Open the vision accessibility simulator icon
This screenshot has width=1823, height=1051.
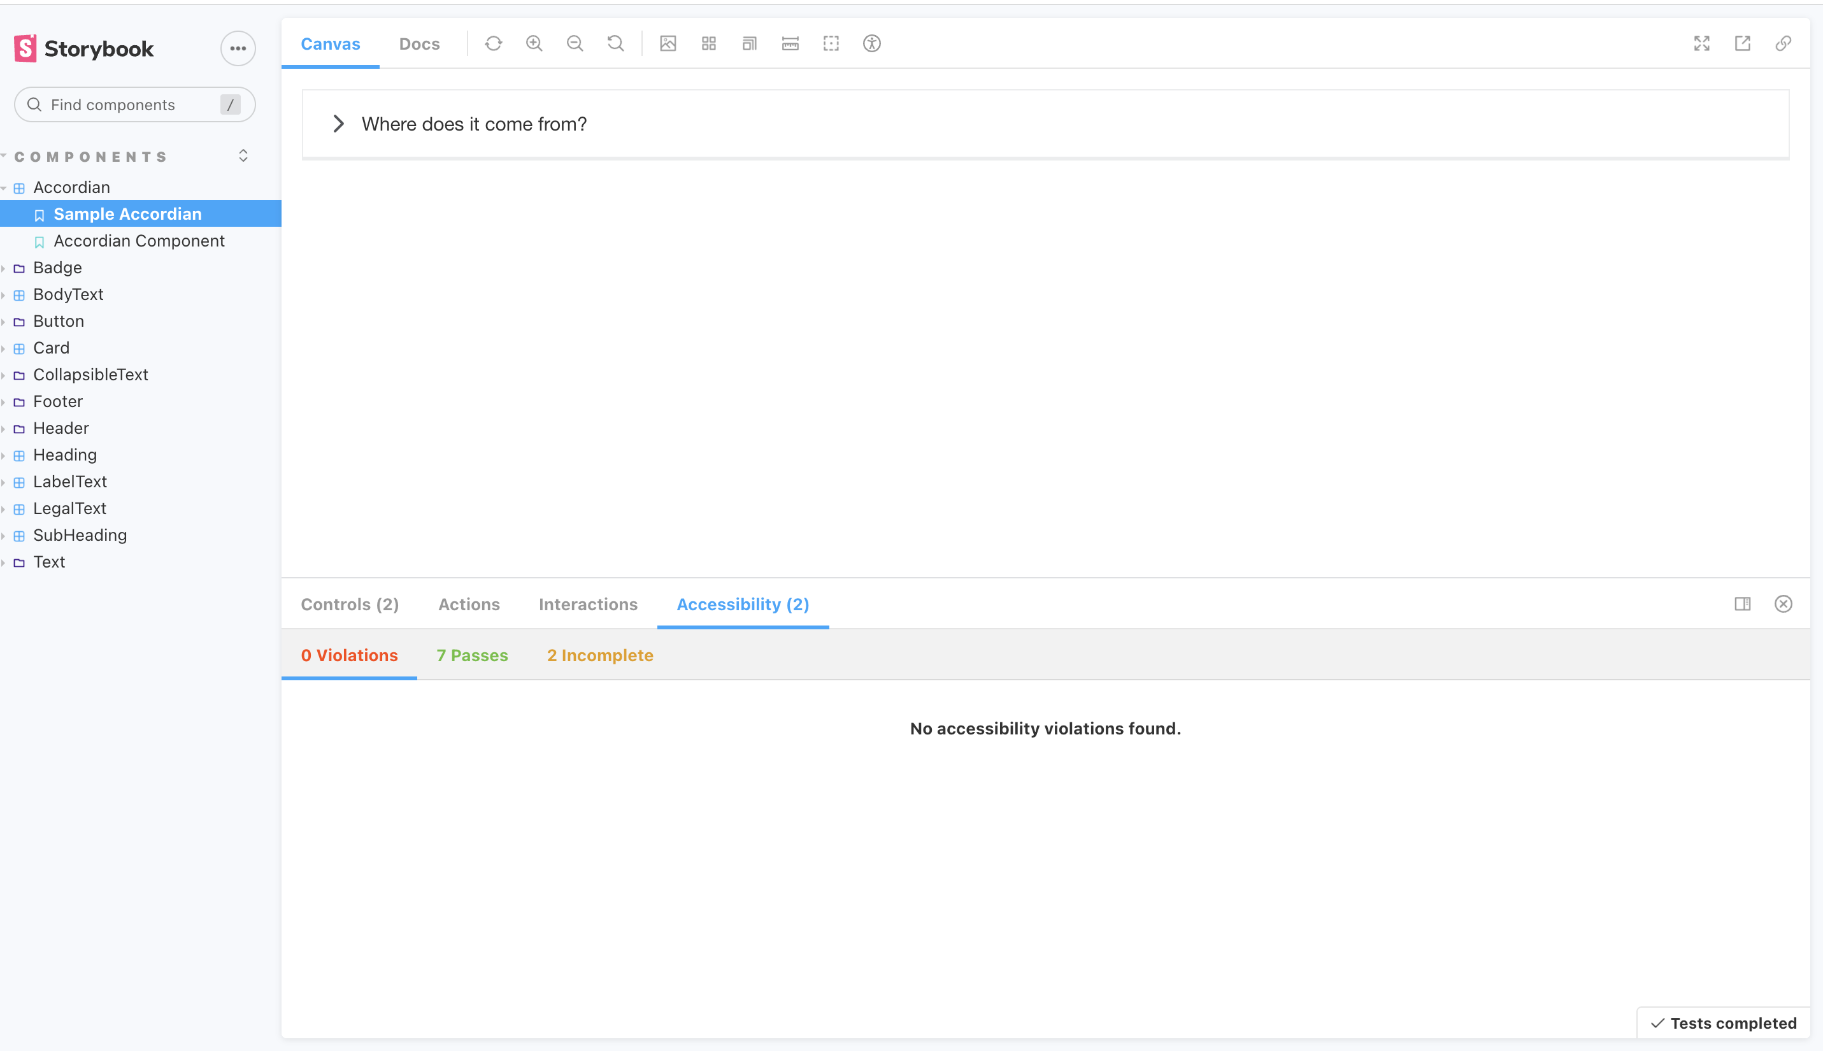click(872, 43)
